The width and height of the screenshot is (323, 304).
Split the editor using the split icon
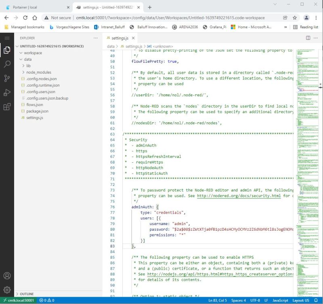(307, 38)
